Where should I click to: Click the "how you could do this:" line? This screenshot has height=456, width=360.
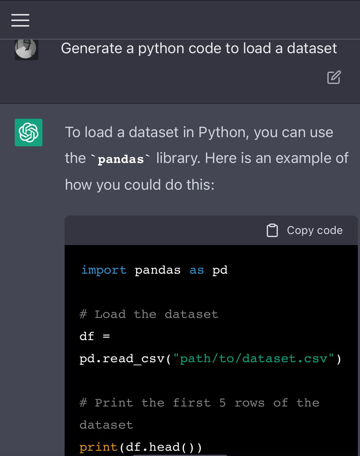139,185
